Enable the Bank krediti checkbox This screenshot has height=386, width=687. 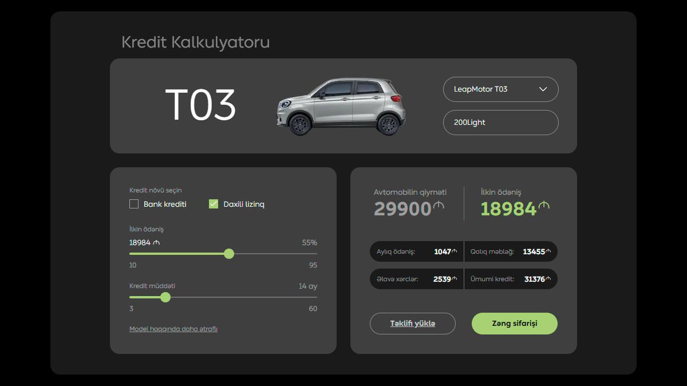point(134,204)
